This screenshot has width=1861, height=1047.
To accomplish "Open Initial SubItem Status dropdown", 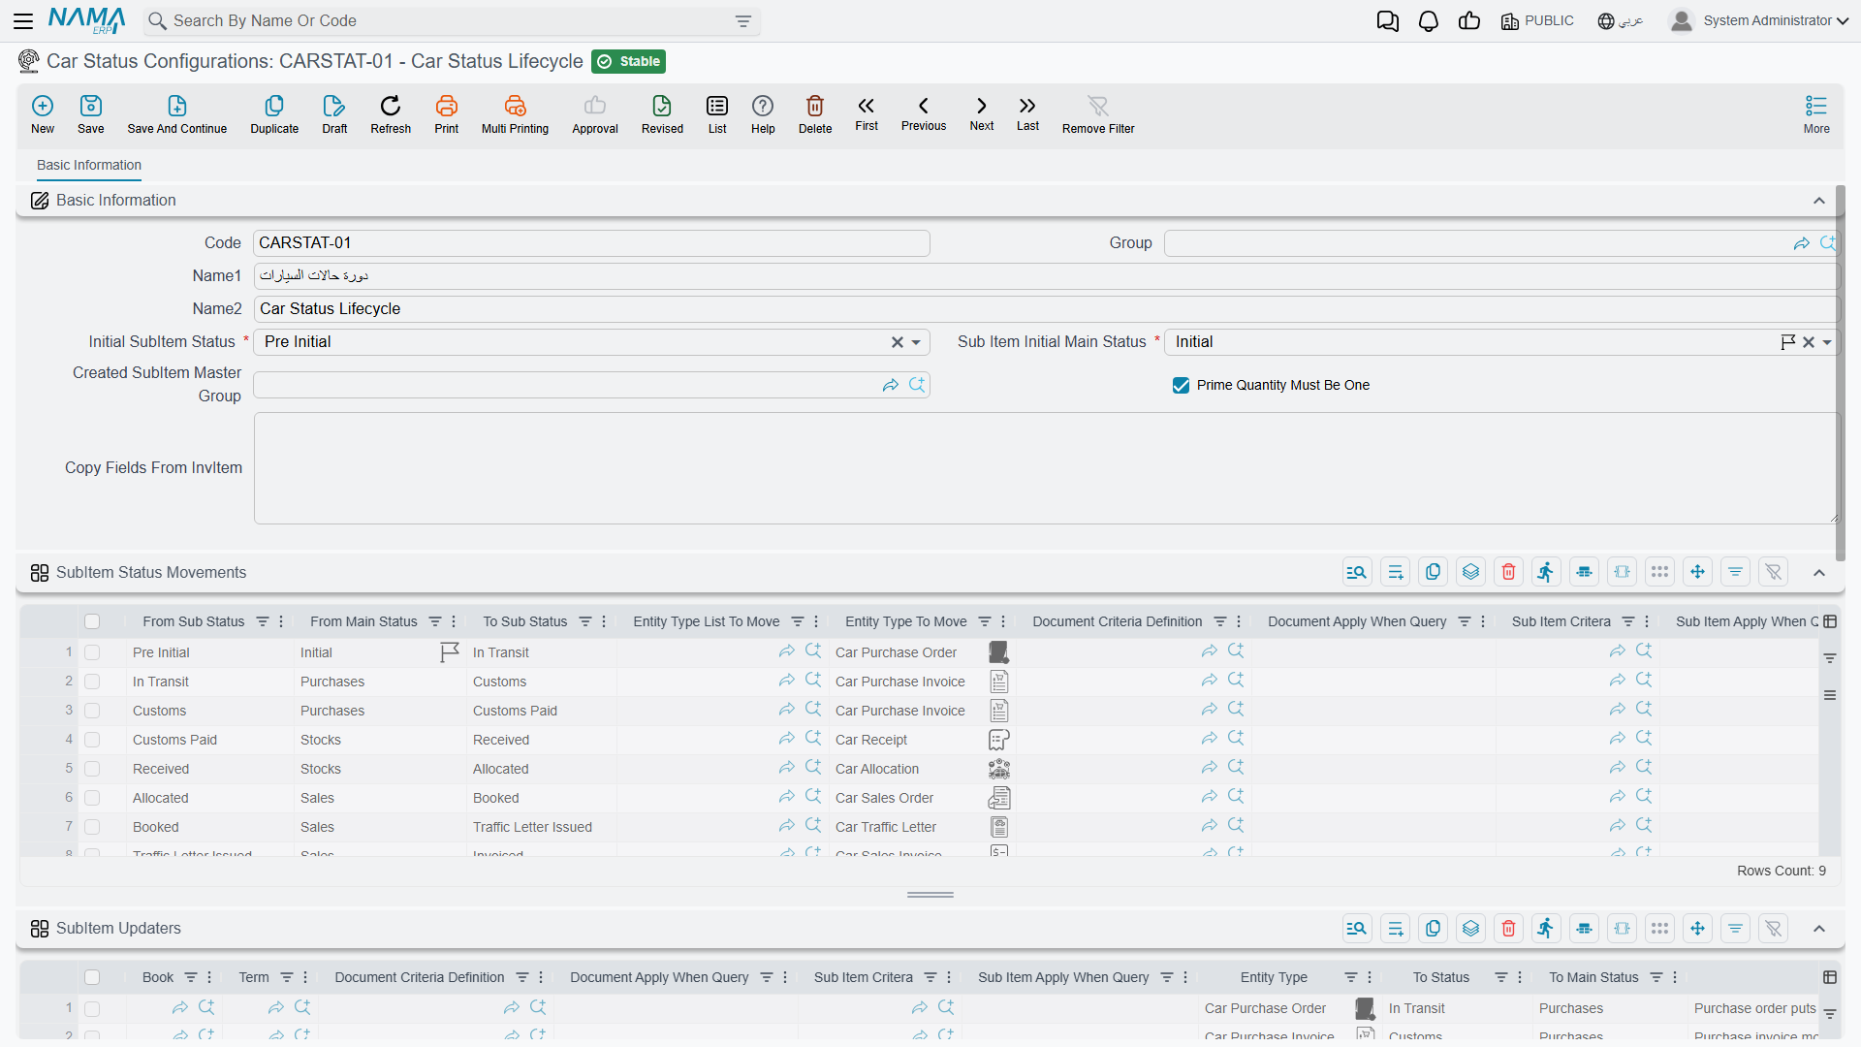I will [x=916, y=342].
